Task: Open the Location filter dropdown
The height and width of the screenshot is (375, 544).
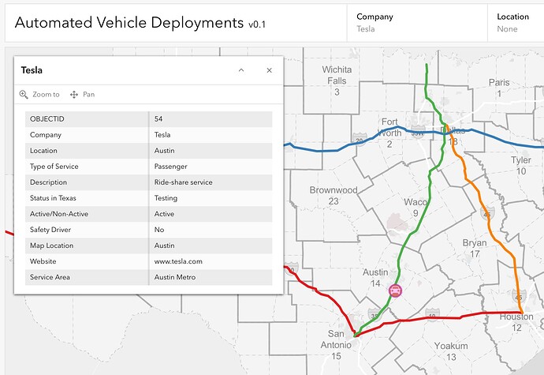Action: click(516, 23)
